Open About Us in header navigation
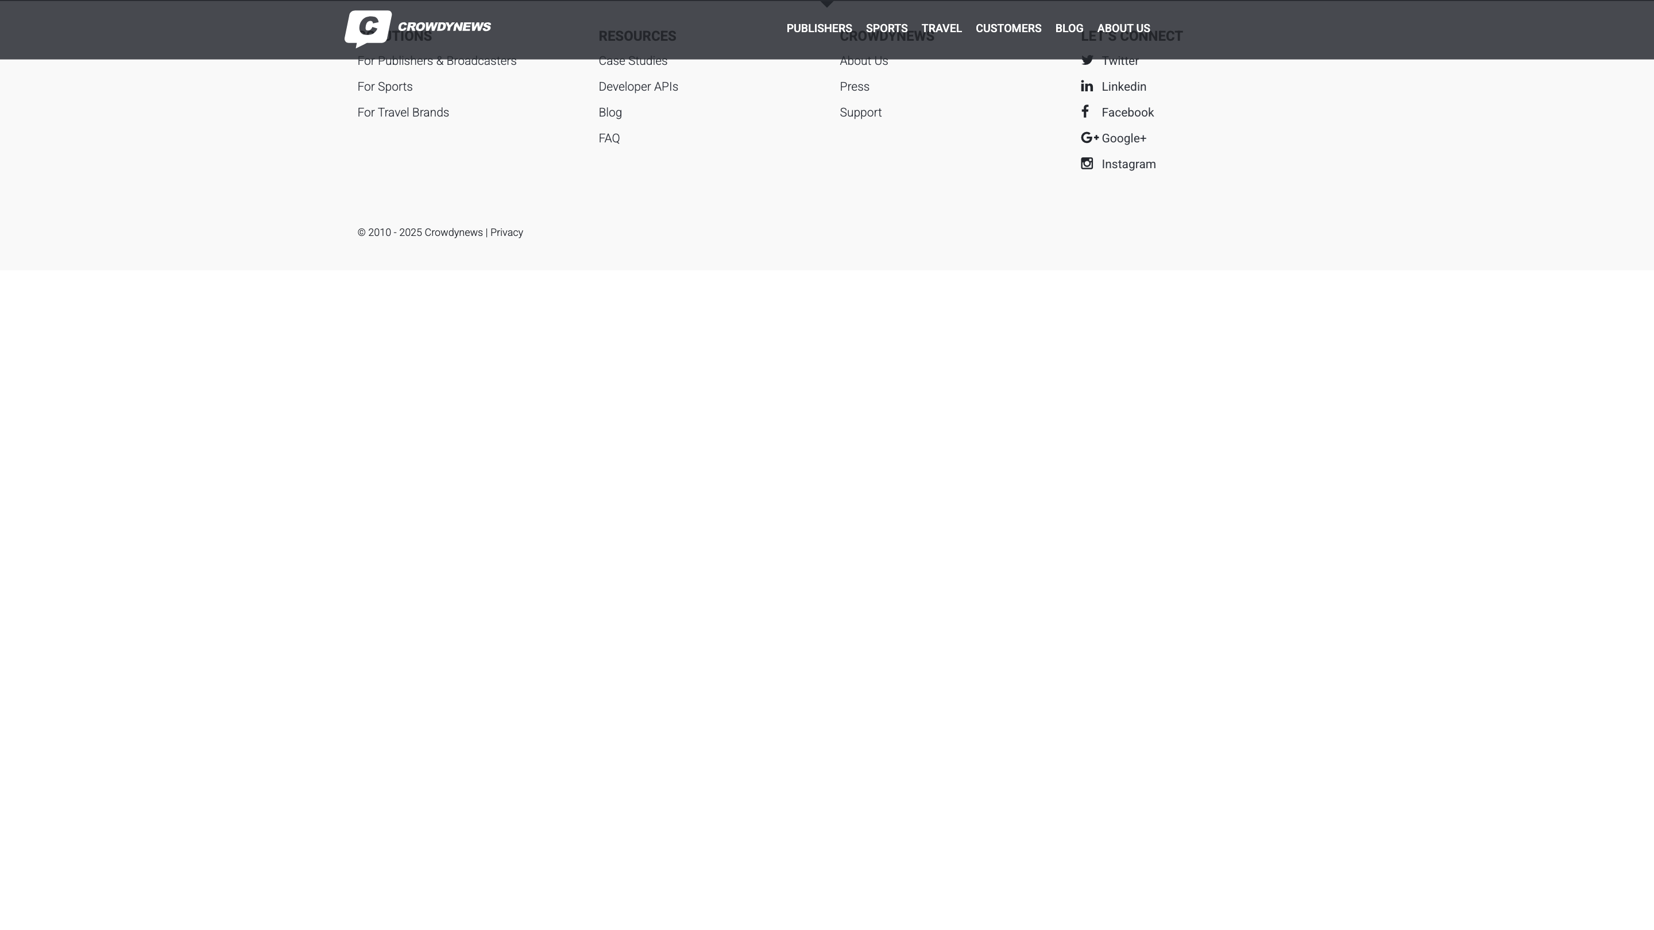This screenshot has width=1654, height=930. click(1123, 28)
